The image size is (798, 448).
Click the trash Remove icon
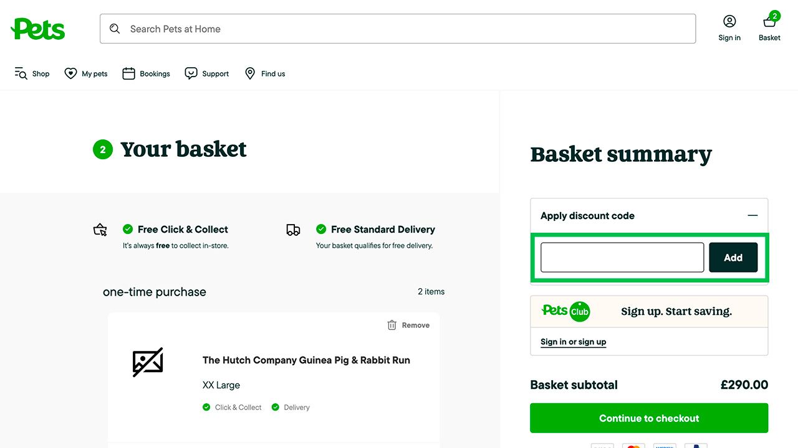point(392,325)
